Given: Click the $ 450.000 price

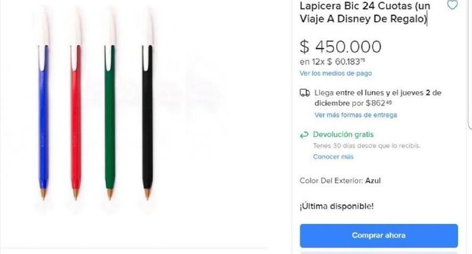Looking at the screenshot, I should point(341,47).
